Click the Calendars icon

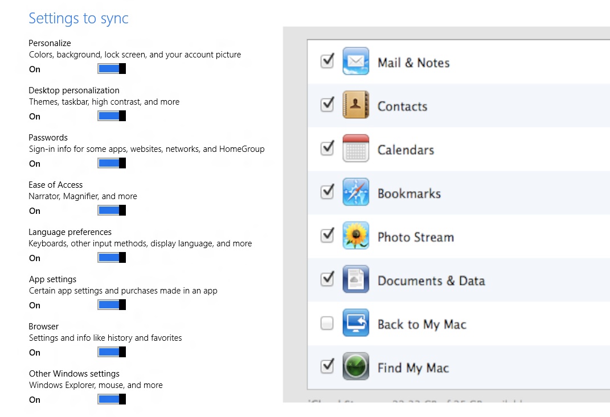tap(355, 149)
